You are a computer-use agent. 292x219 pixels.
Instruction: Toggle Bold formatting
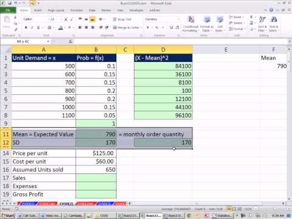click(26, 27)
